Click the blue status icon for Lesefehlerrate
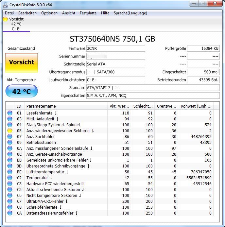 (10, 113)
